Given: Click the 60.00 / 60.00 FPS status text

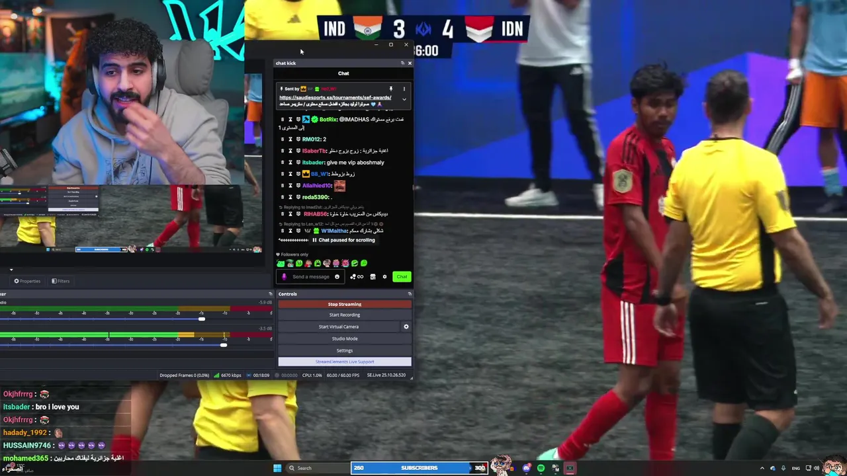Looking at the screenshot, I should click(343, 376).
